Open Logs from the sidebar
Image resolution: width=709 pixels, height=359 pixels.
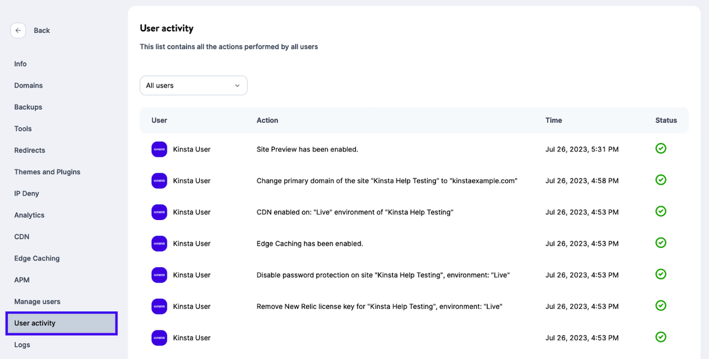point(22,345)
